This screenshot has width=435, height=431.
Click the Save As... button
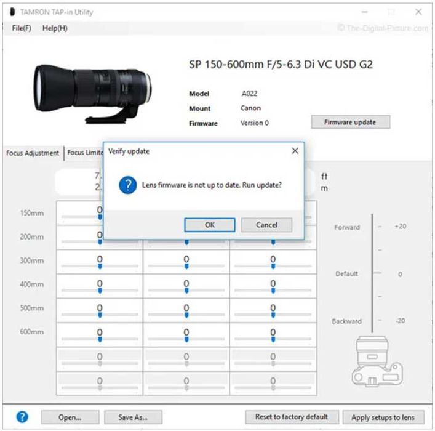133,417
